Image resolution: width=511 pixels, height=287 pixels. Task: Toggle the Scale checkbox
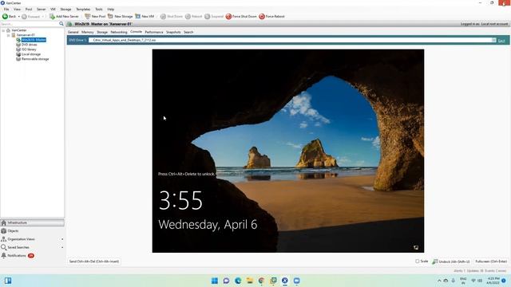point(418,261)
